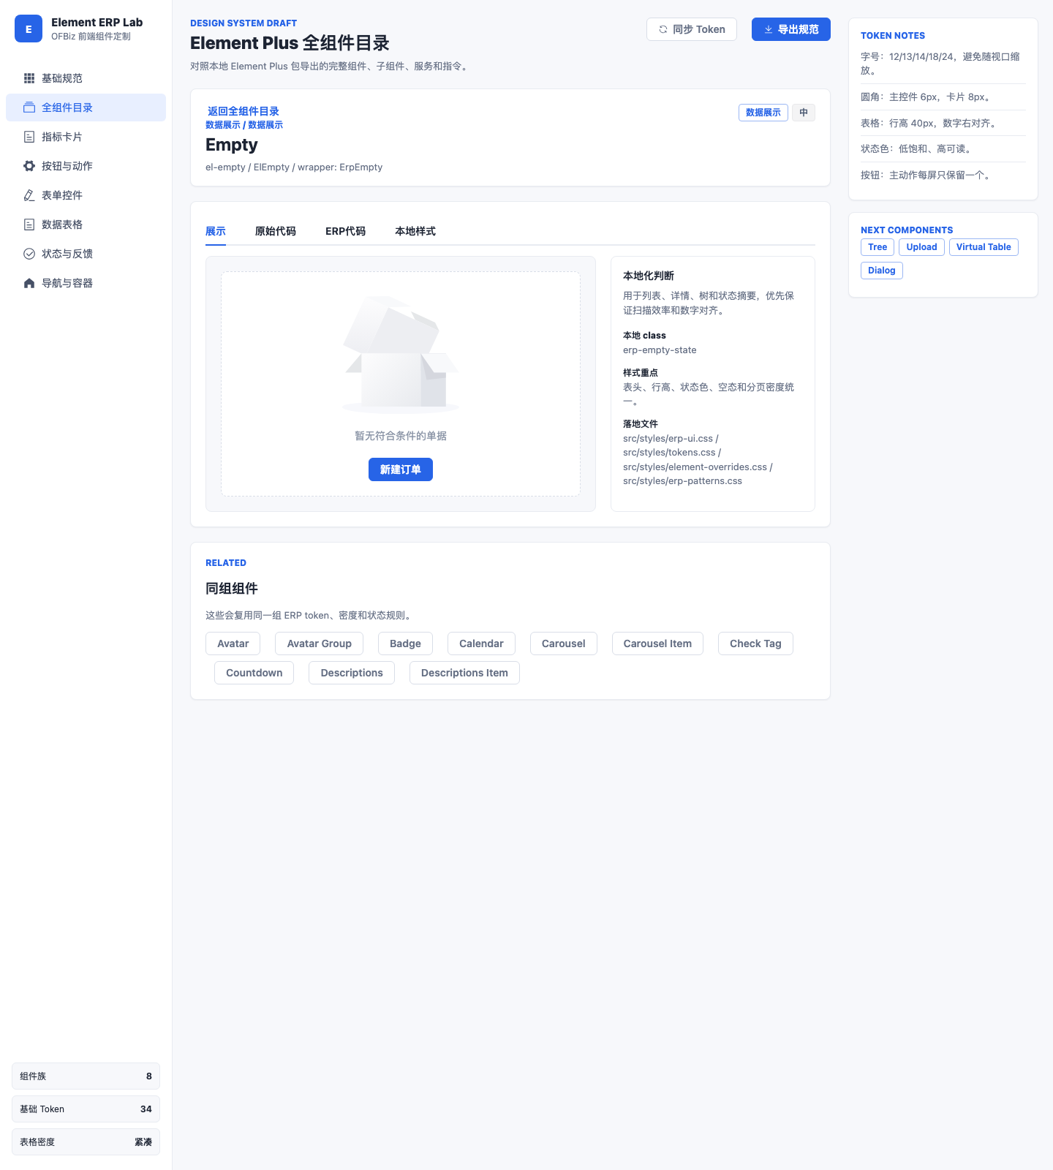Open the ERP代码 tab
Viewport: 1053px width, 1170px height.
pos(346,231)
